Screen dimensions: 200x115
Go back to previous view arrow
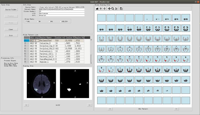tap(101, 9)
